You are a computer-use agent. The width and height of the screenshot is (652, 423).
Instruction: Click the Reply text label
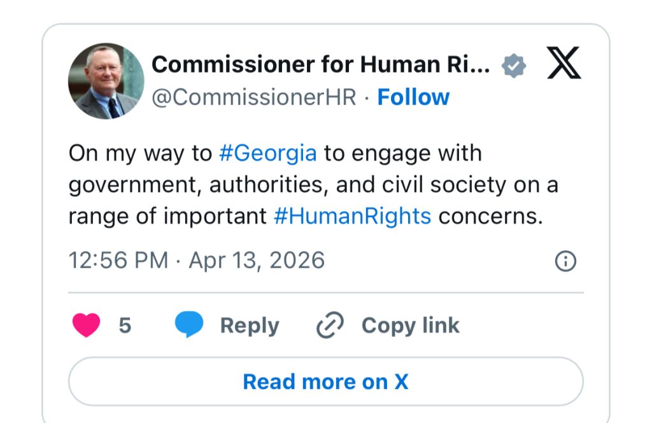(x=250, y=326)
